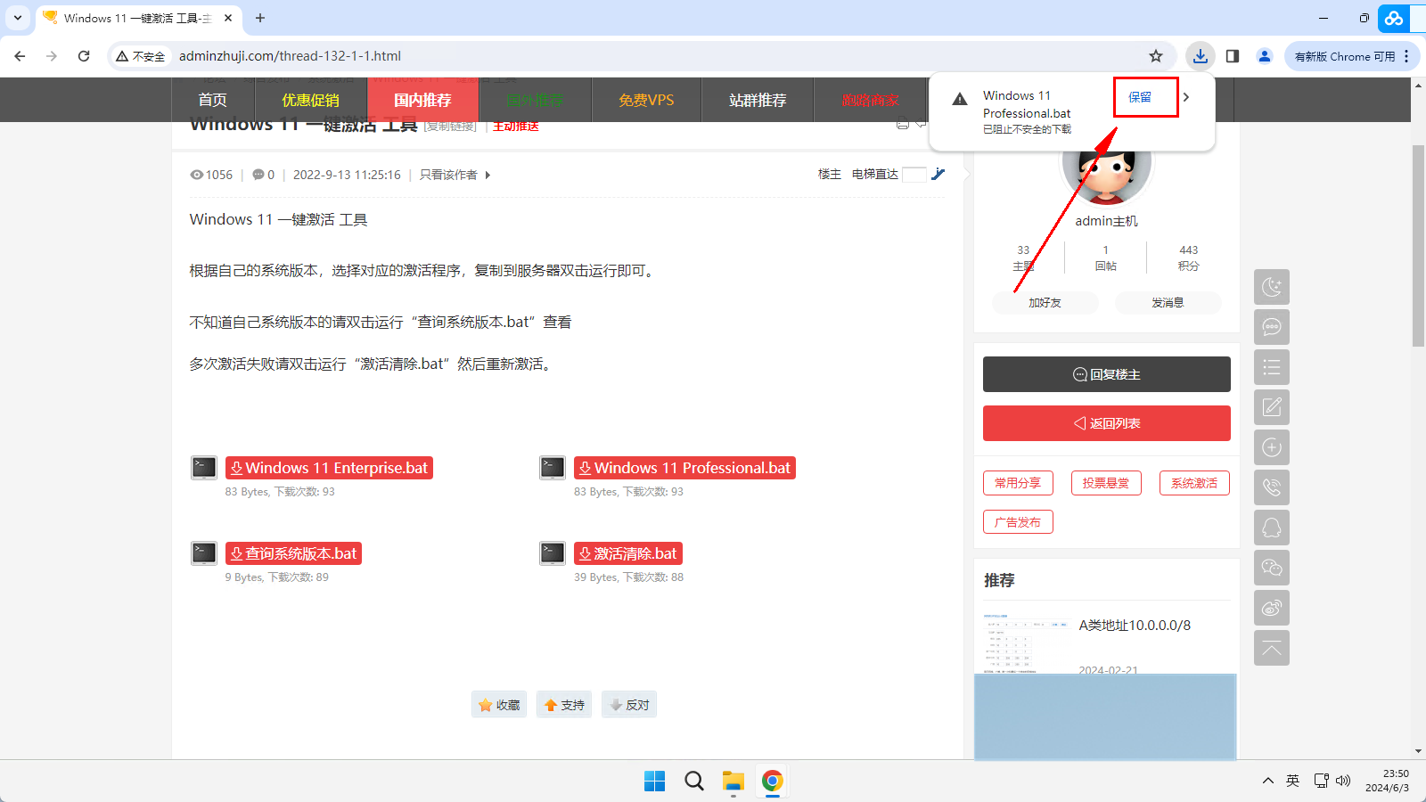Click the browser forward arrow
The height and width of the screenshot is (802, 1426).
click(52, 56)
